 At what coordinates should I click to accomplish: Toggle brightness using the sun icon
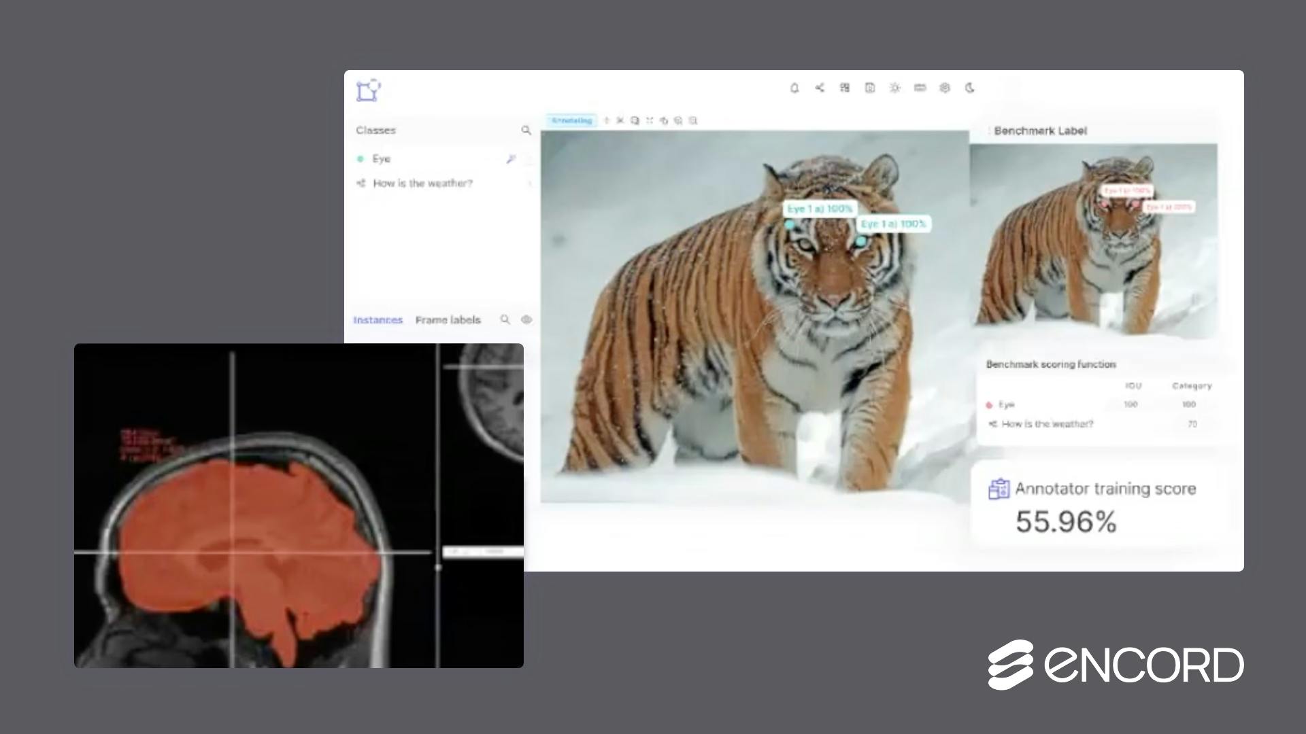894,88
